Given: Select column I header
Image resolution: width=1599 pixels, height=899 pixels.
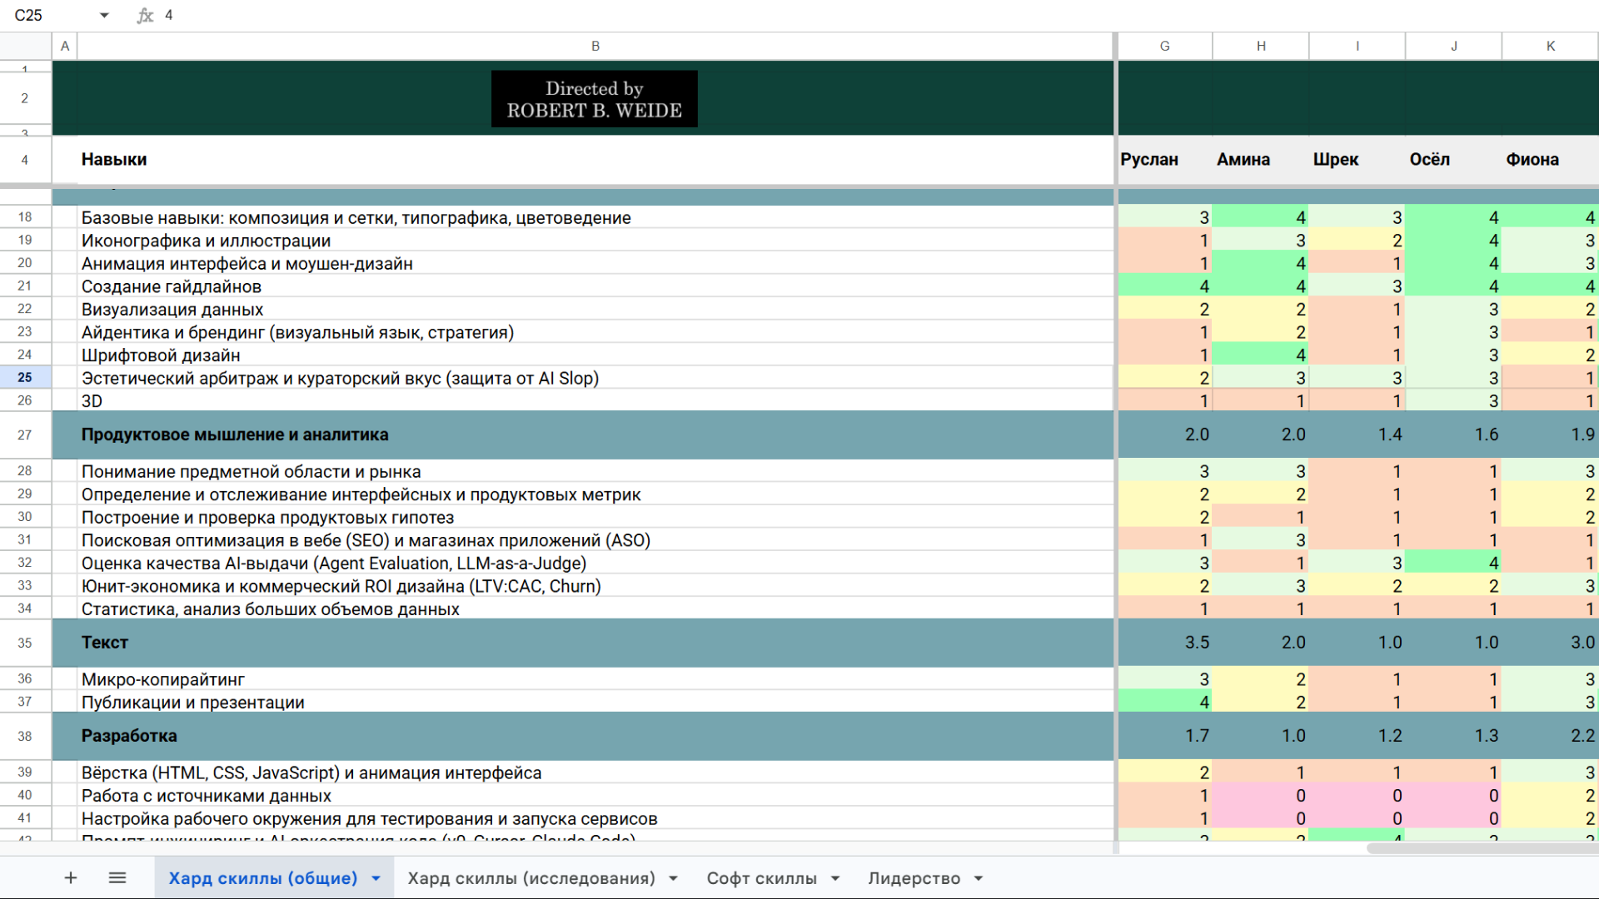Looking at the screenshot, I should [1357, 47].
